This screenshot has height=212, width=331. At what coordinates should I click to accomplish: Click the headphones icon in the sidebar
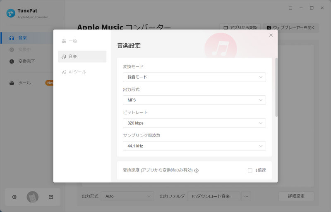tap(12, 38)
